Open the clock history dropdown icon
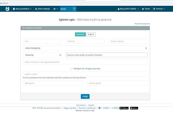 coord(56,9)
